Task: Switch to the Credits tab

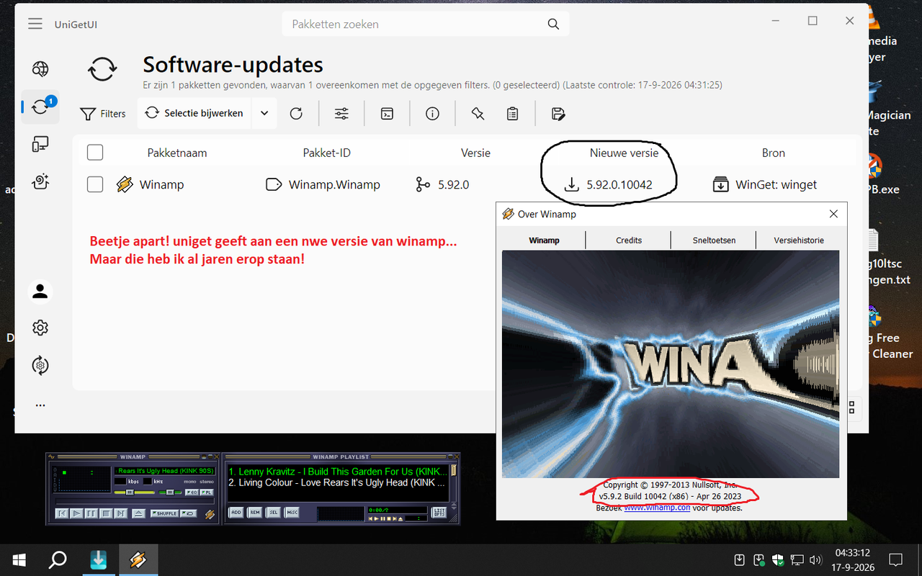Action: point(628,240)
